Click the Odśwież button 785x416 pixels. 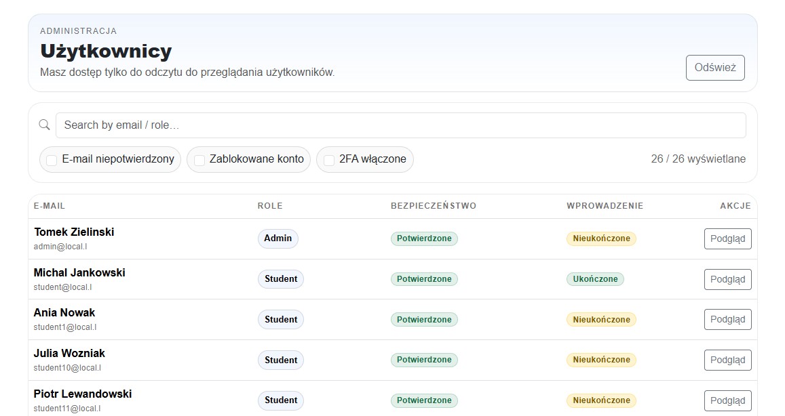point(715,68)
